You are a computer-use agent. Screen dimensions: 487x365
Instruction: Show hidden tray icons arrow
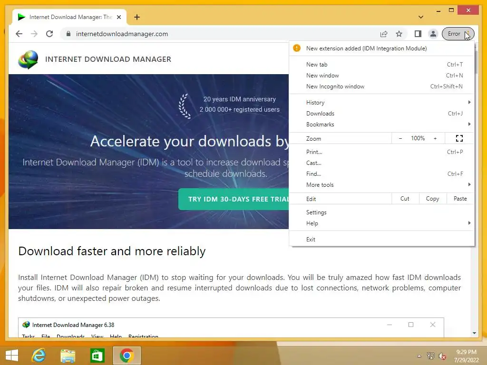419,356
